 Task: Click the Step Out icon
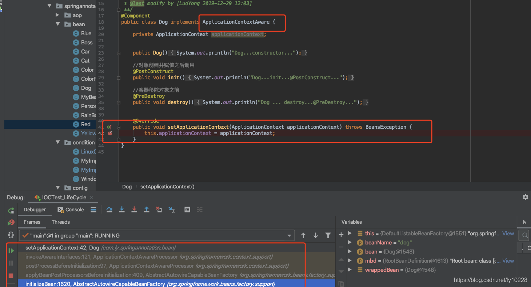pyautogui.click(x=147, y=210)
